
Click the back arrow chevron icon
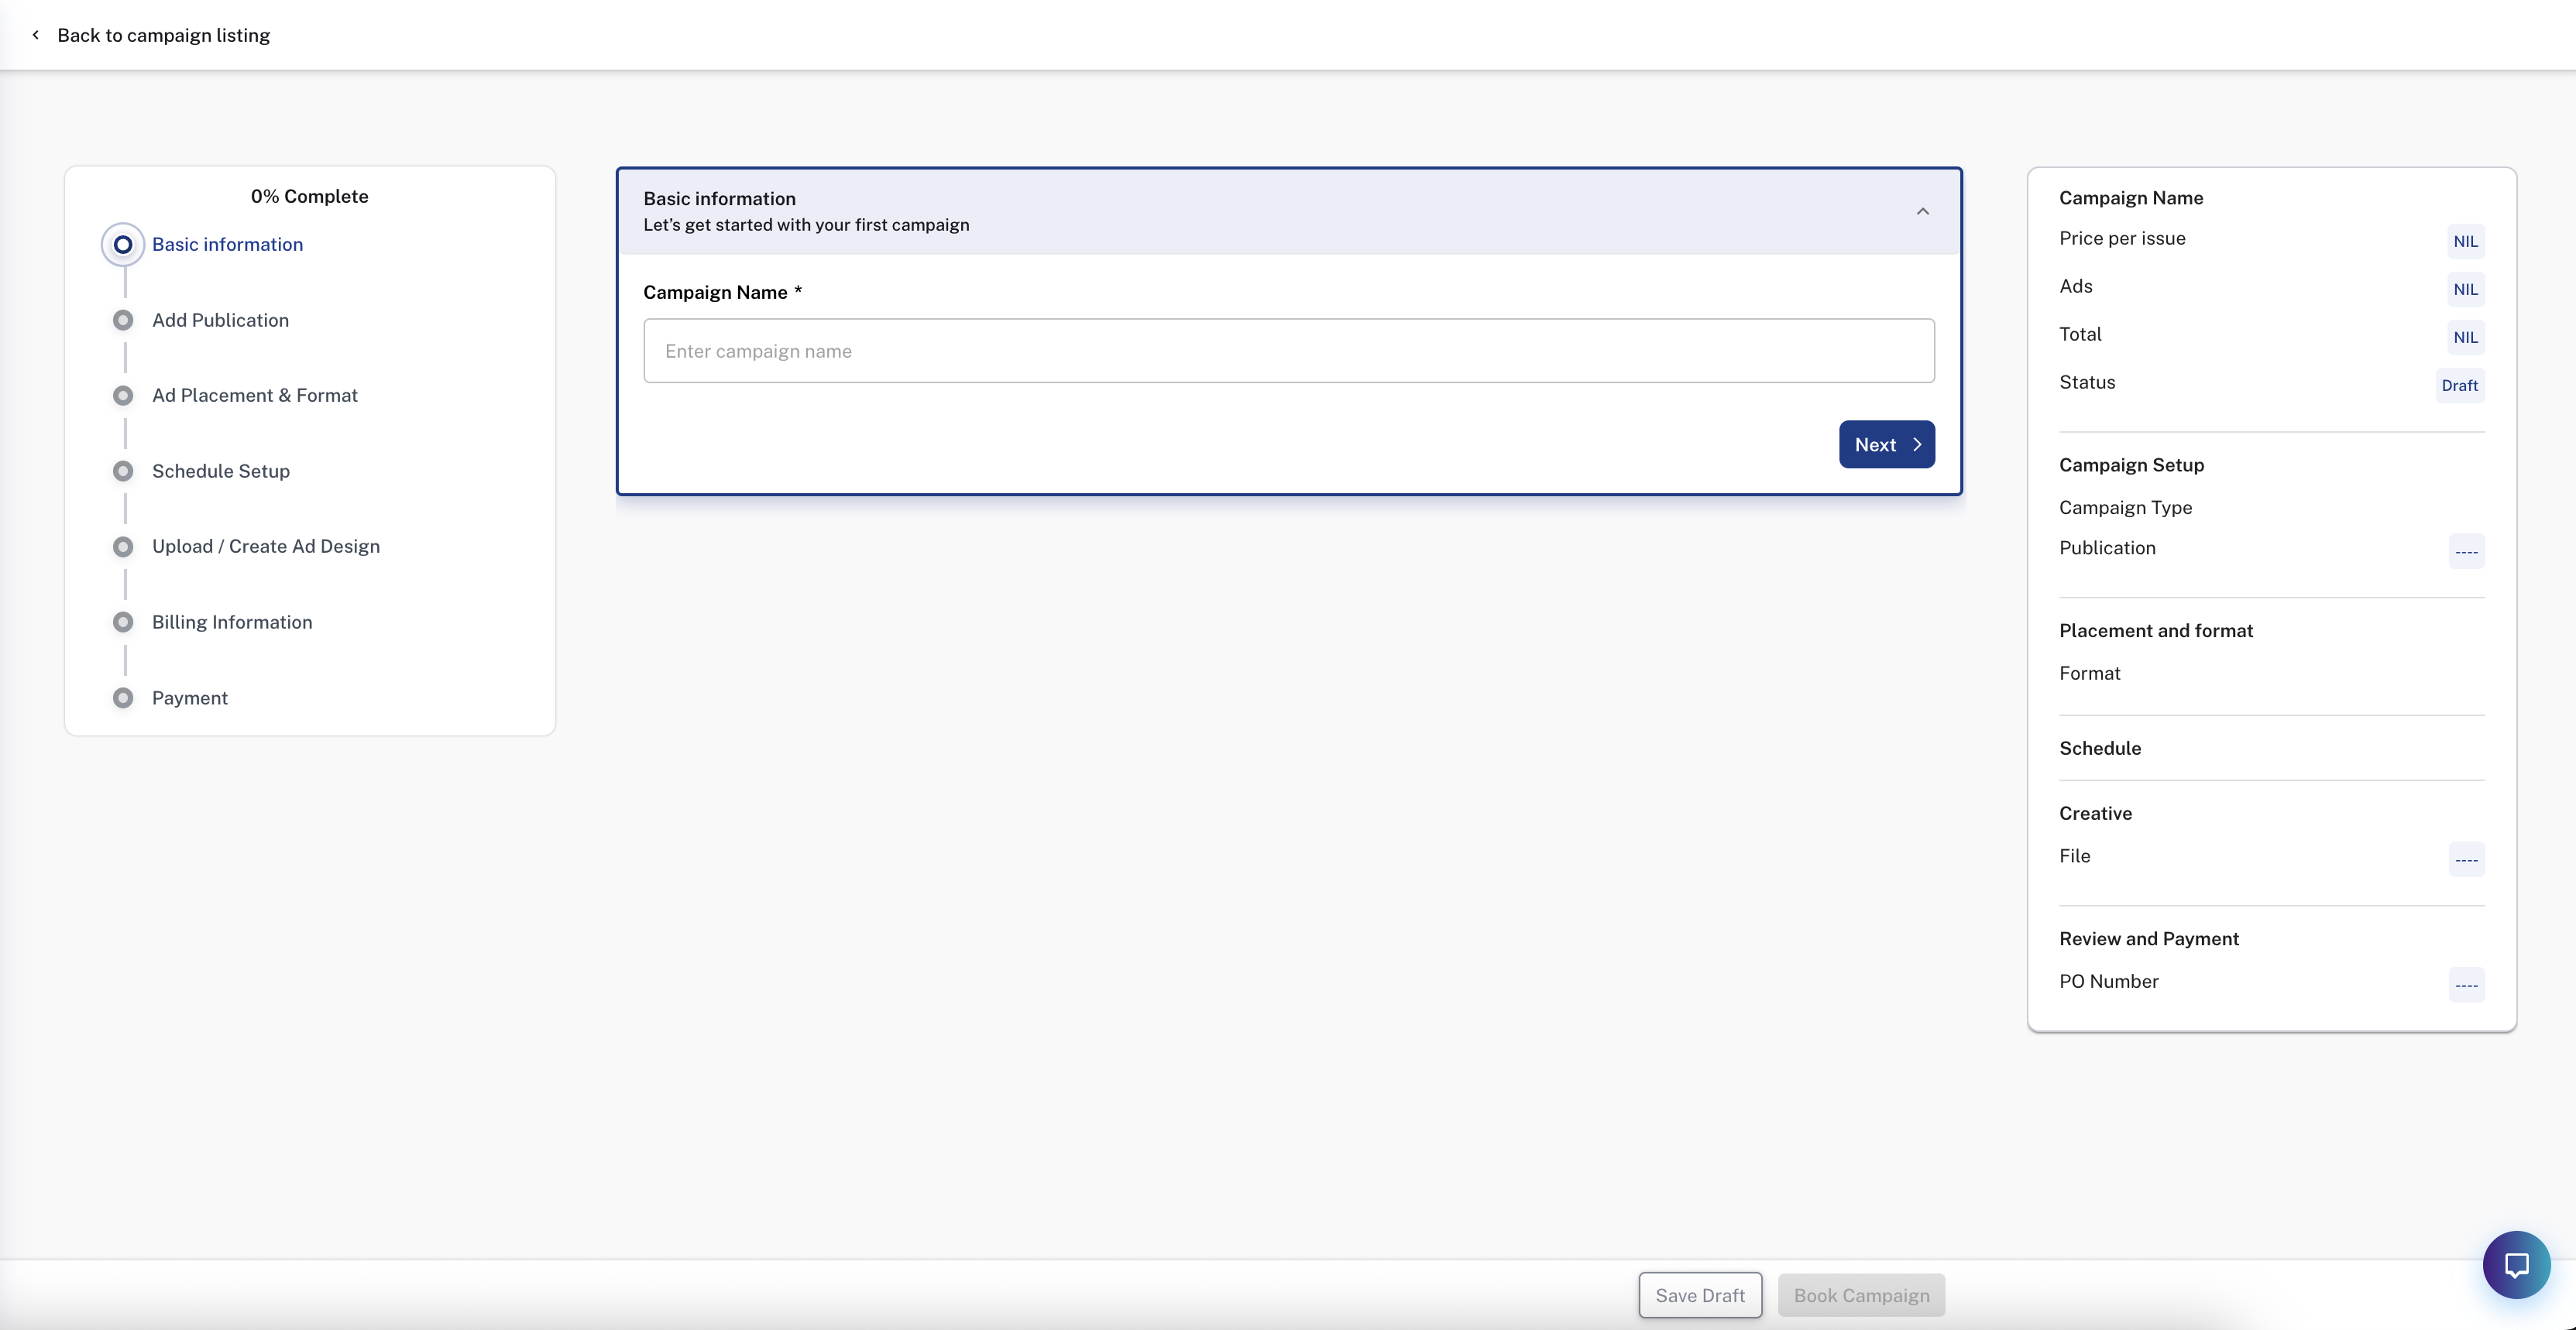pyautogui.click(x=36, y=35)
